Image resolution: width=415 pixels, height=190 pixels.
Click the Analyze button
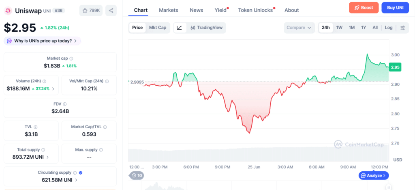click(374, 175)
